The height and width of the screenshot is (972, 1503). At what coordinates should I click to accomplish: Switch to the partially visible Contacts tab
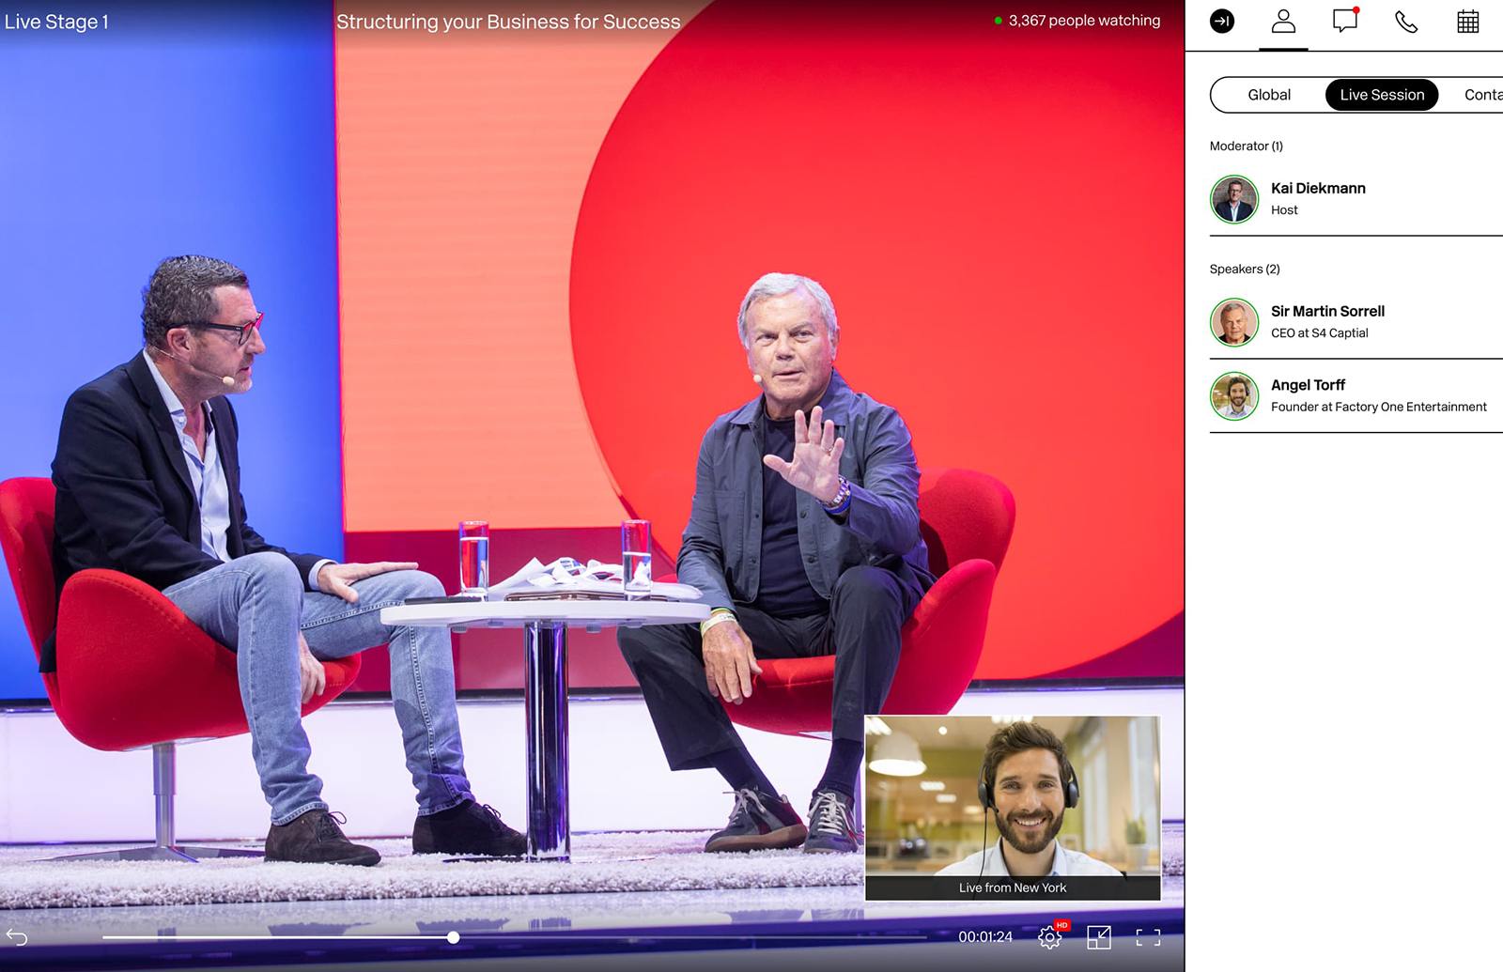pos(1482,95)
